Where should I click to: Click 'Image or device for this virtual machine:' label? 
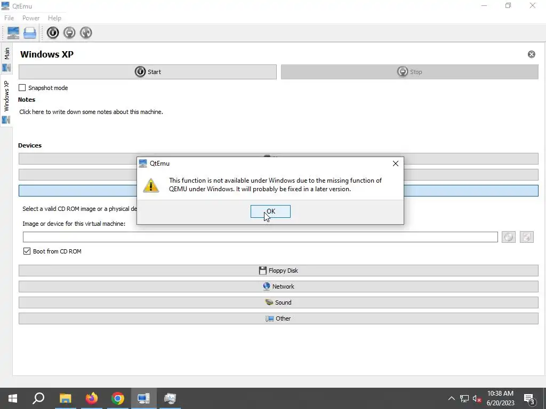[74, 224]
